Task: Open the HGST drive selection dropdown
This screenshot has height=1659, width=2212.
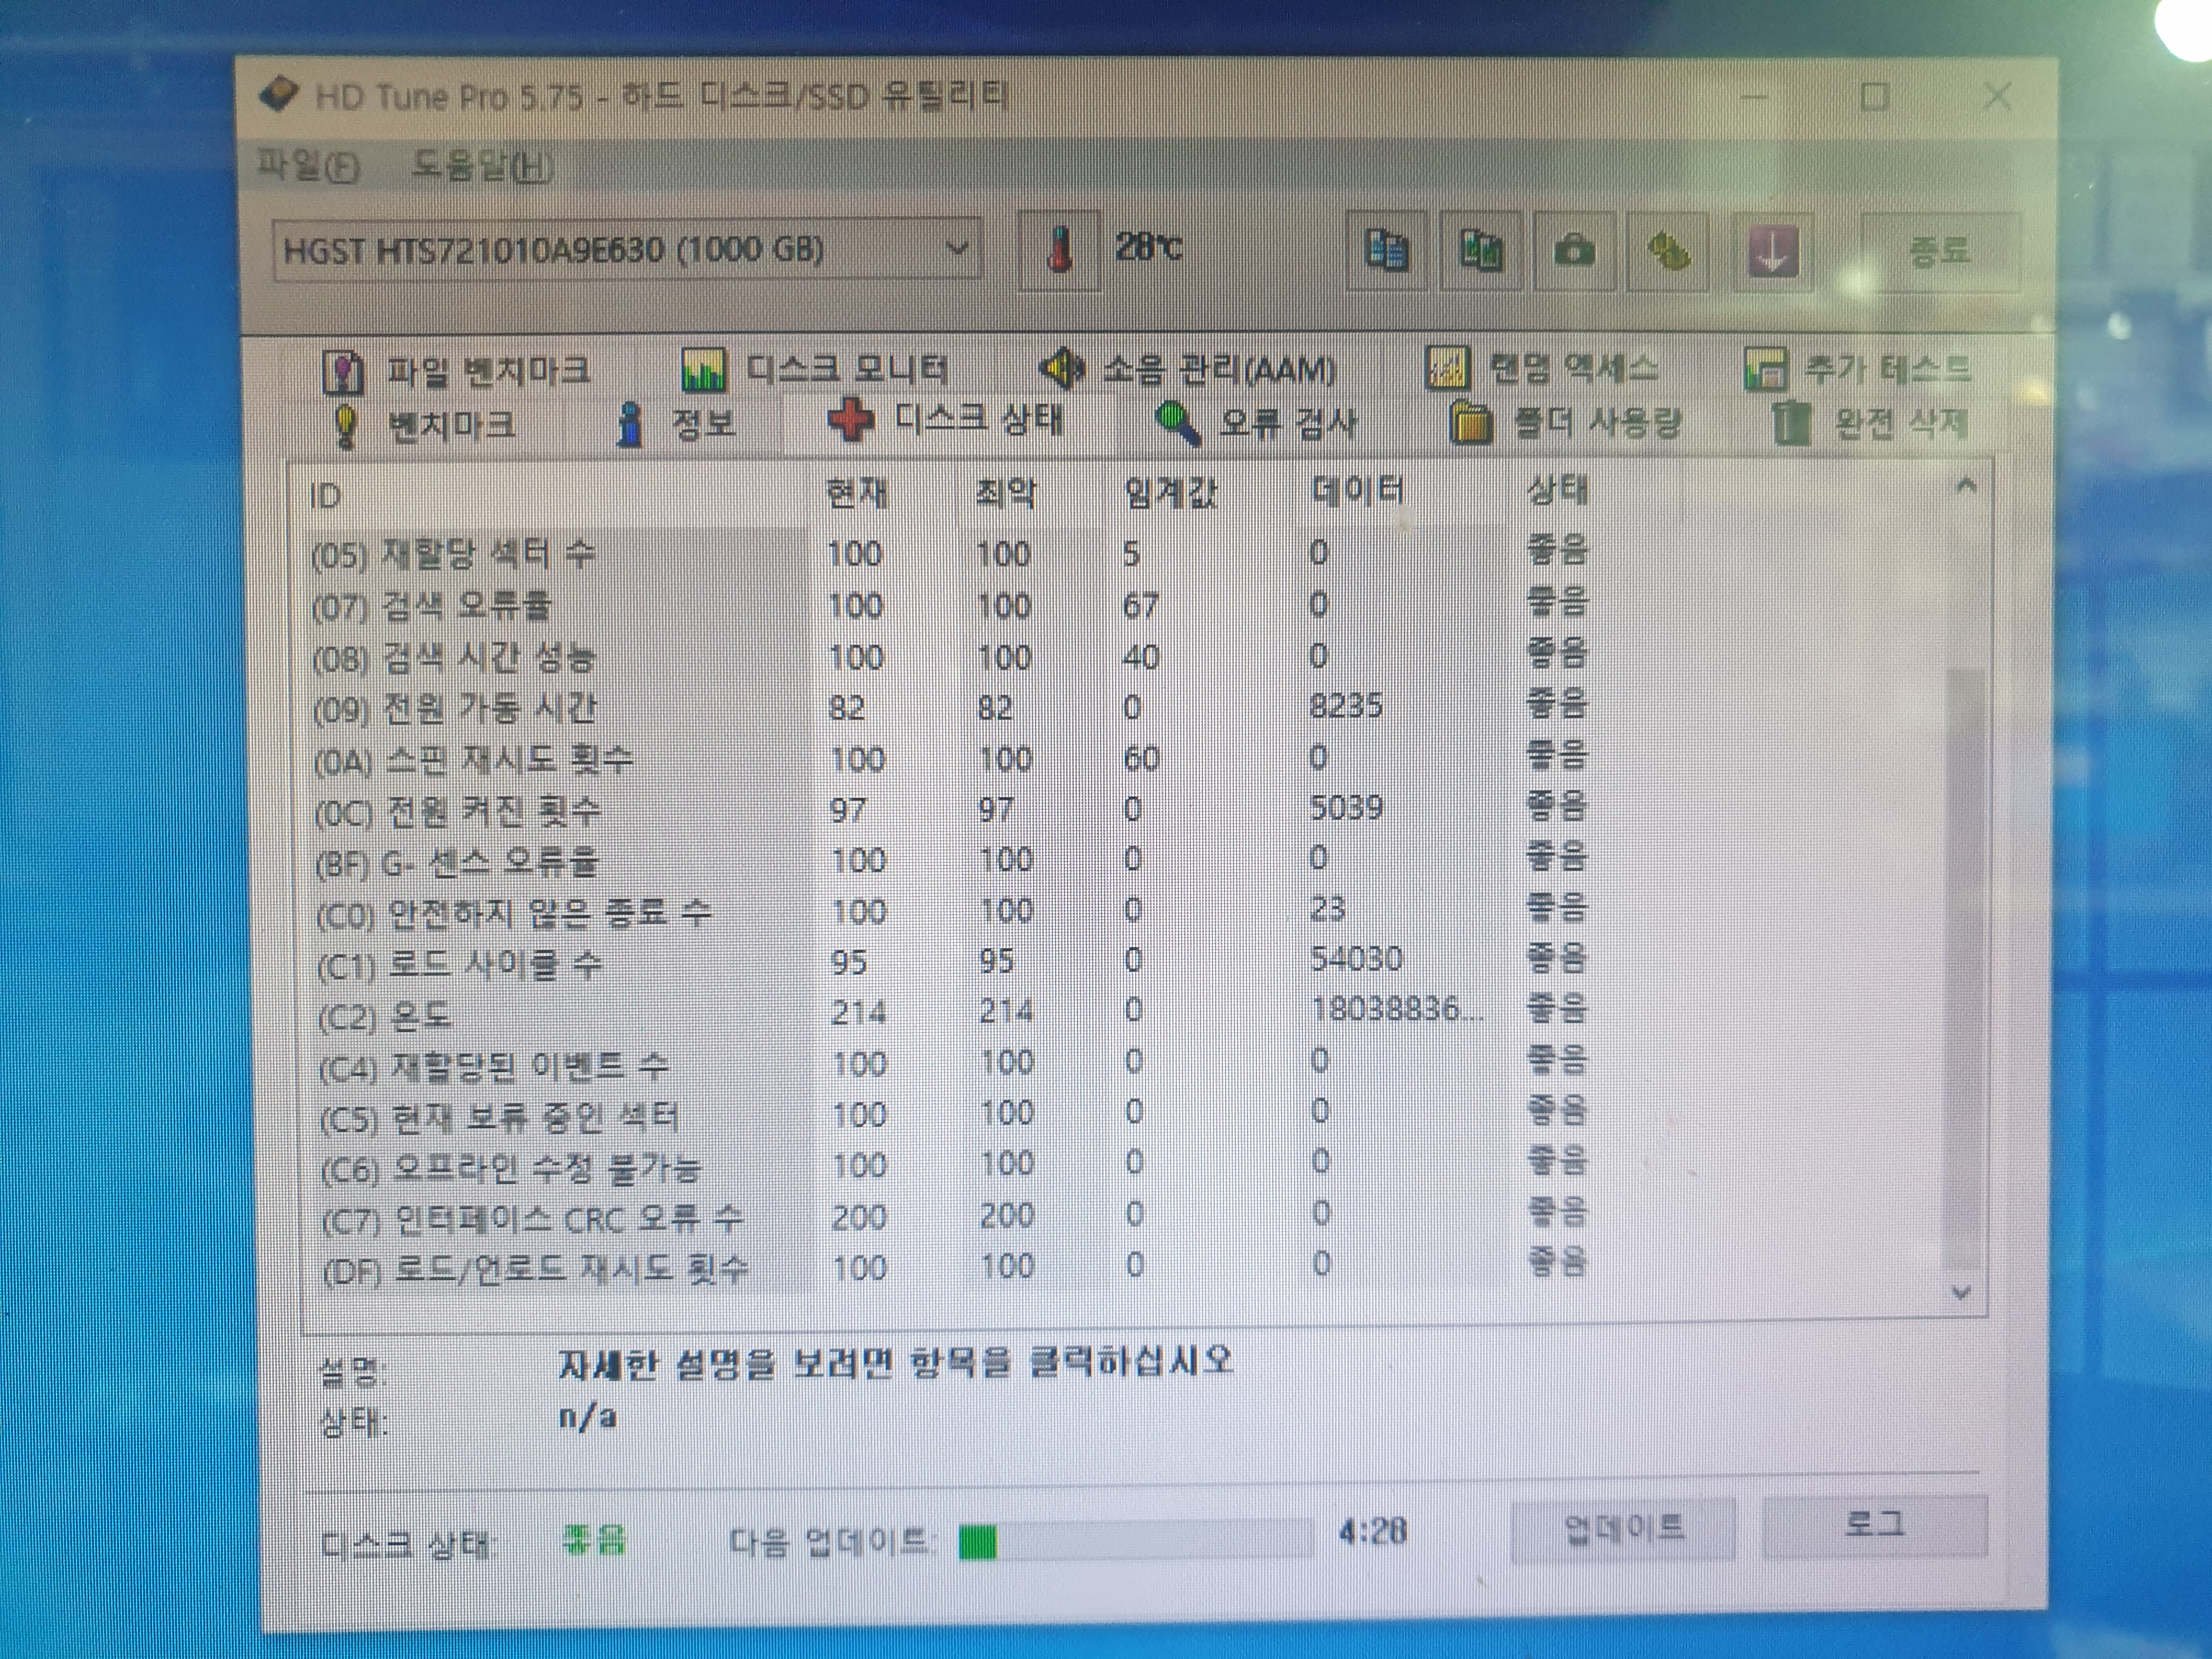Action: 626,249
